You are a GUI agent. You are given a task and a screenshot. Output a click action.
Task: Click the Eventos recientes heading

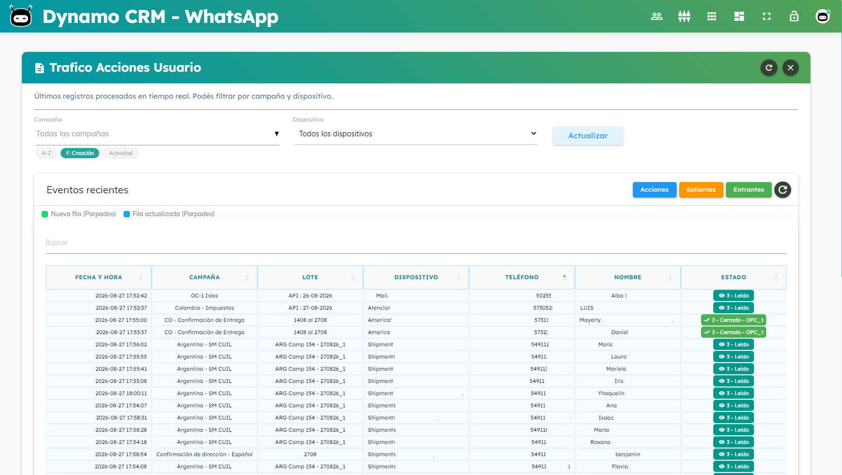pos(88,190)
